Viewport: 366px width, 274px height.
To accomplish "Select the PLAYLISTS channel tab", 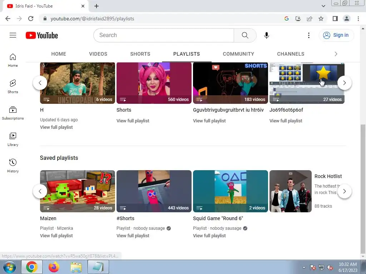I will pos(187,54).
